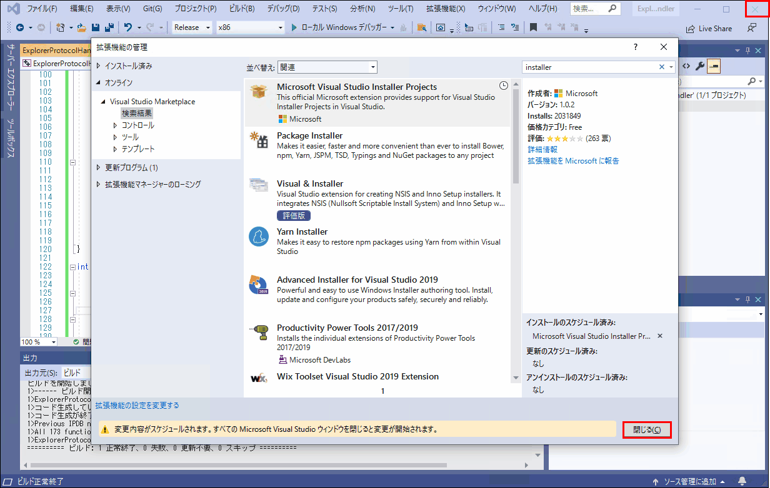The width and height of the screenshot is (770, 488).
Task: Expand the テンプレート category
Action: [x=115, y=149]
